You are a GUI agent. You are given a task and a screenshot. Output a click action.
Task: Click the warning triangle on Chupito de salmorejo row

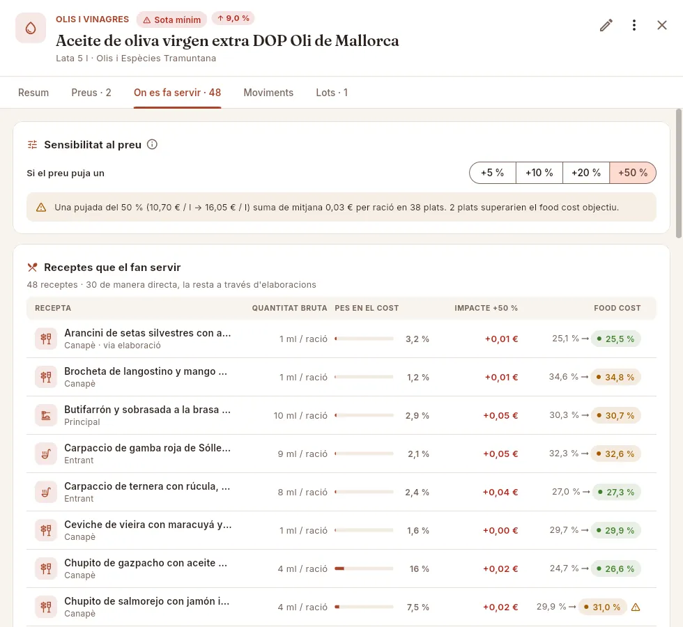636,607
